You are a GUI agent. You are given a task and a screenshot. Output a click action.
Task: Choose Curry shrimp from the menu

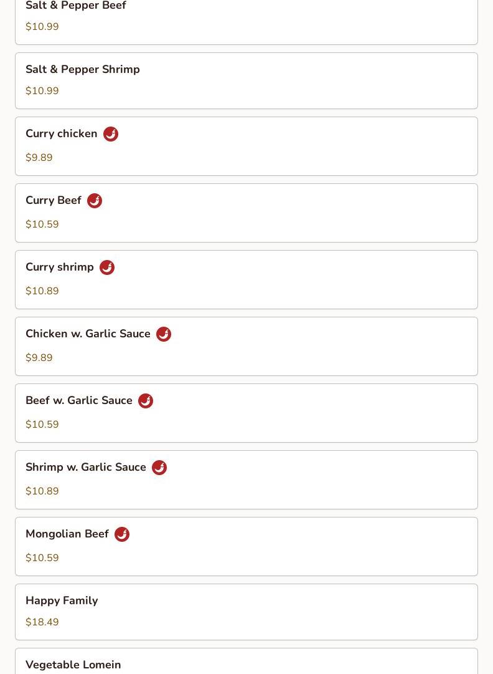click(x=60, y=267)
